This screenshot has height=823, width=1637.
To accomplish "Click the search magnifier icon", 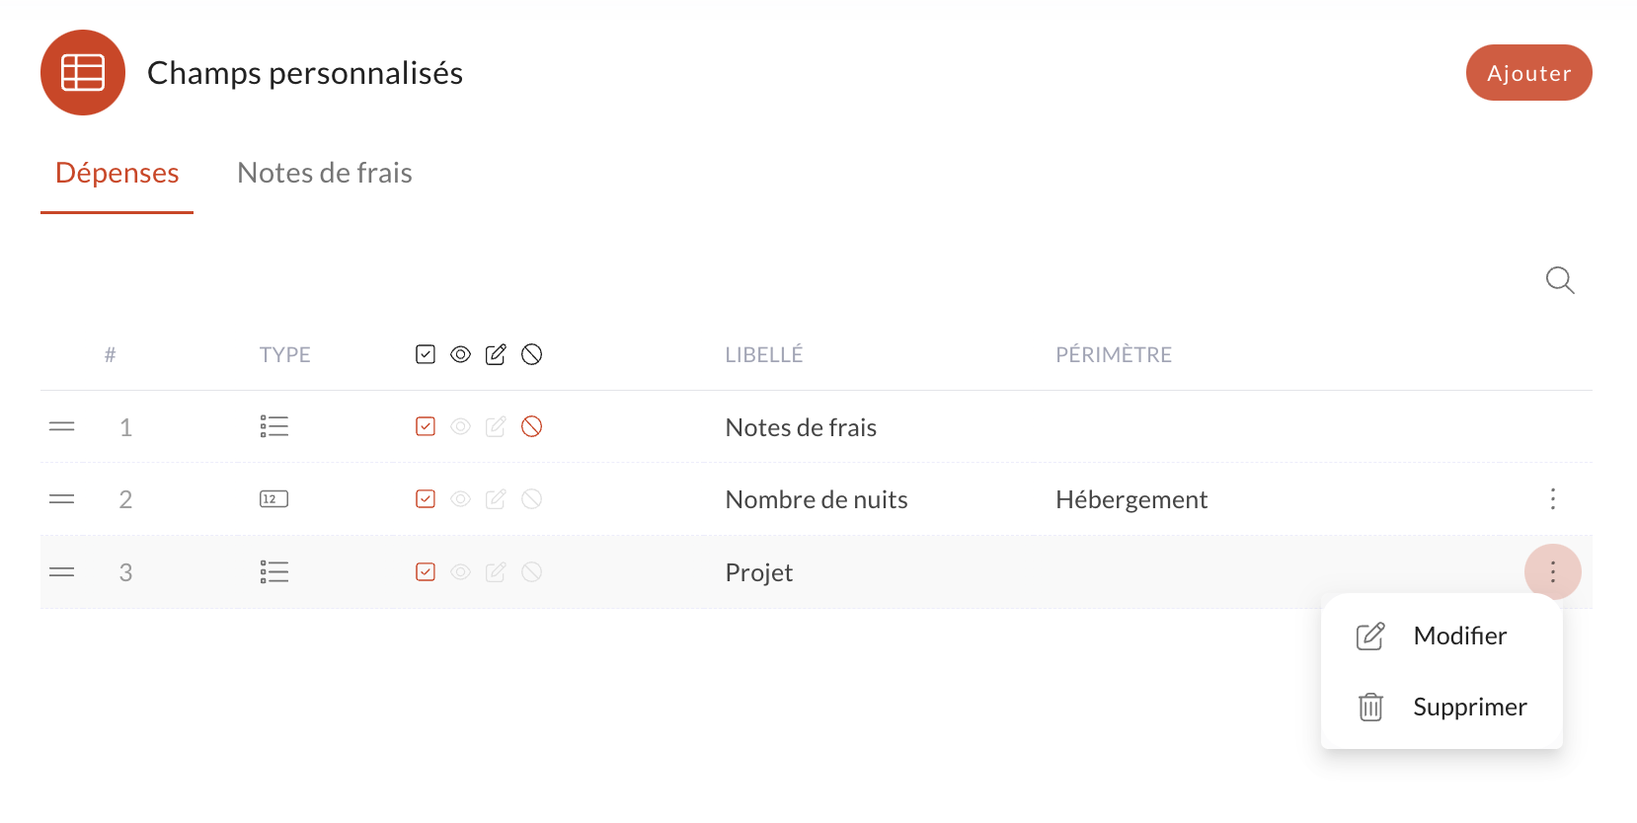I will click(1560, 280).
